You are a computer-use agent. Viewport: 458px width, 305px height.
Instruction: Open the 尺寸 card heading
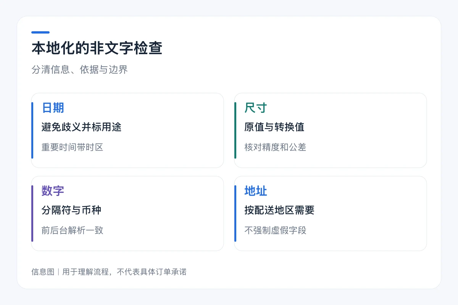tap(255, 108)
